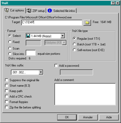Image resolution: width=121 pixels, height=123 pixels.
Task: Click the folder browse icon next to Target
Action: (87, 23)
